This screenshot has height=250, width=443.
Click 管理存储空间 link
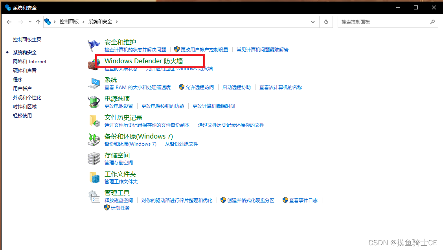[x=119, y=163]
